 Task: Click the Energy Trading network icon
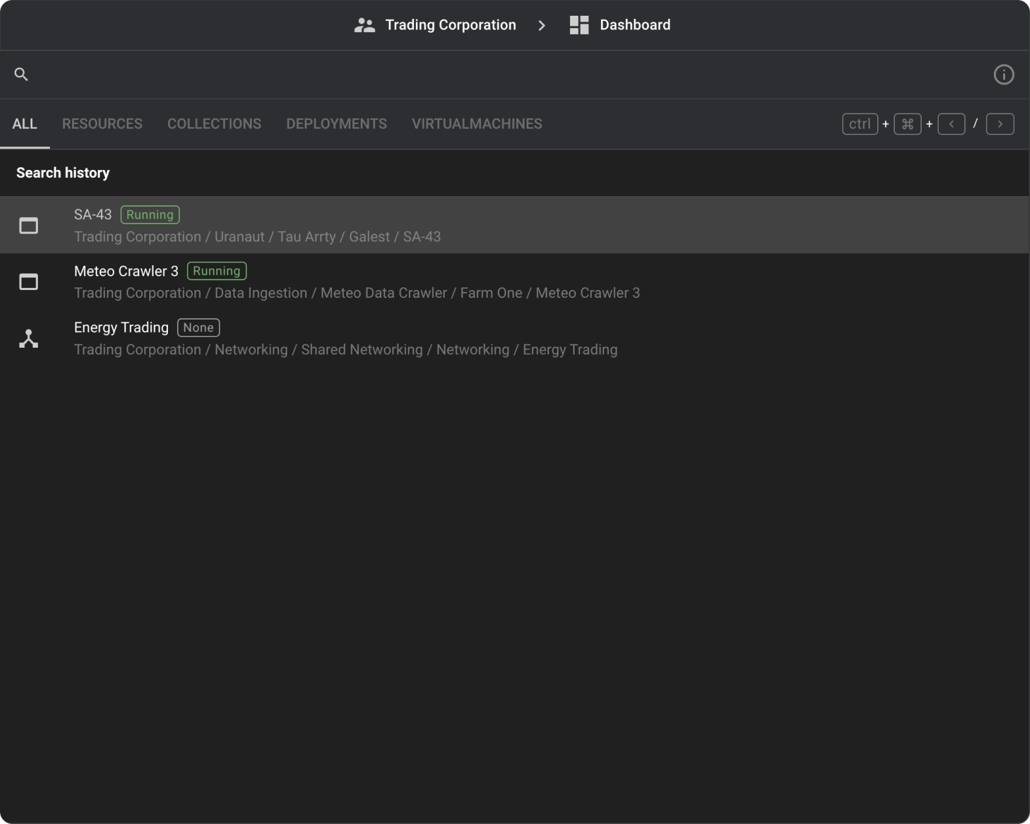point(28,339)
